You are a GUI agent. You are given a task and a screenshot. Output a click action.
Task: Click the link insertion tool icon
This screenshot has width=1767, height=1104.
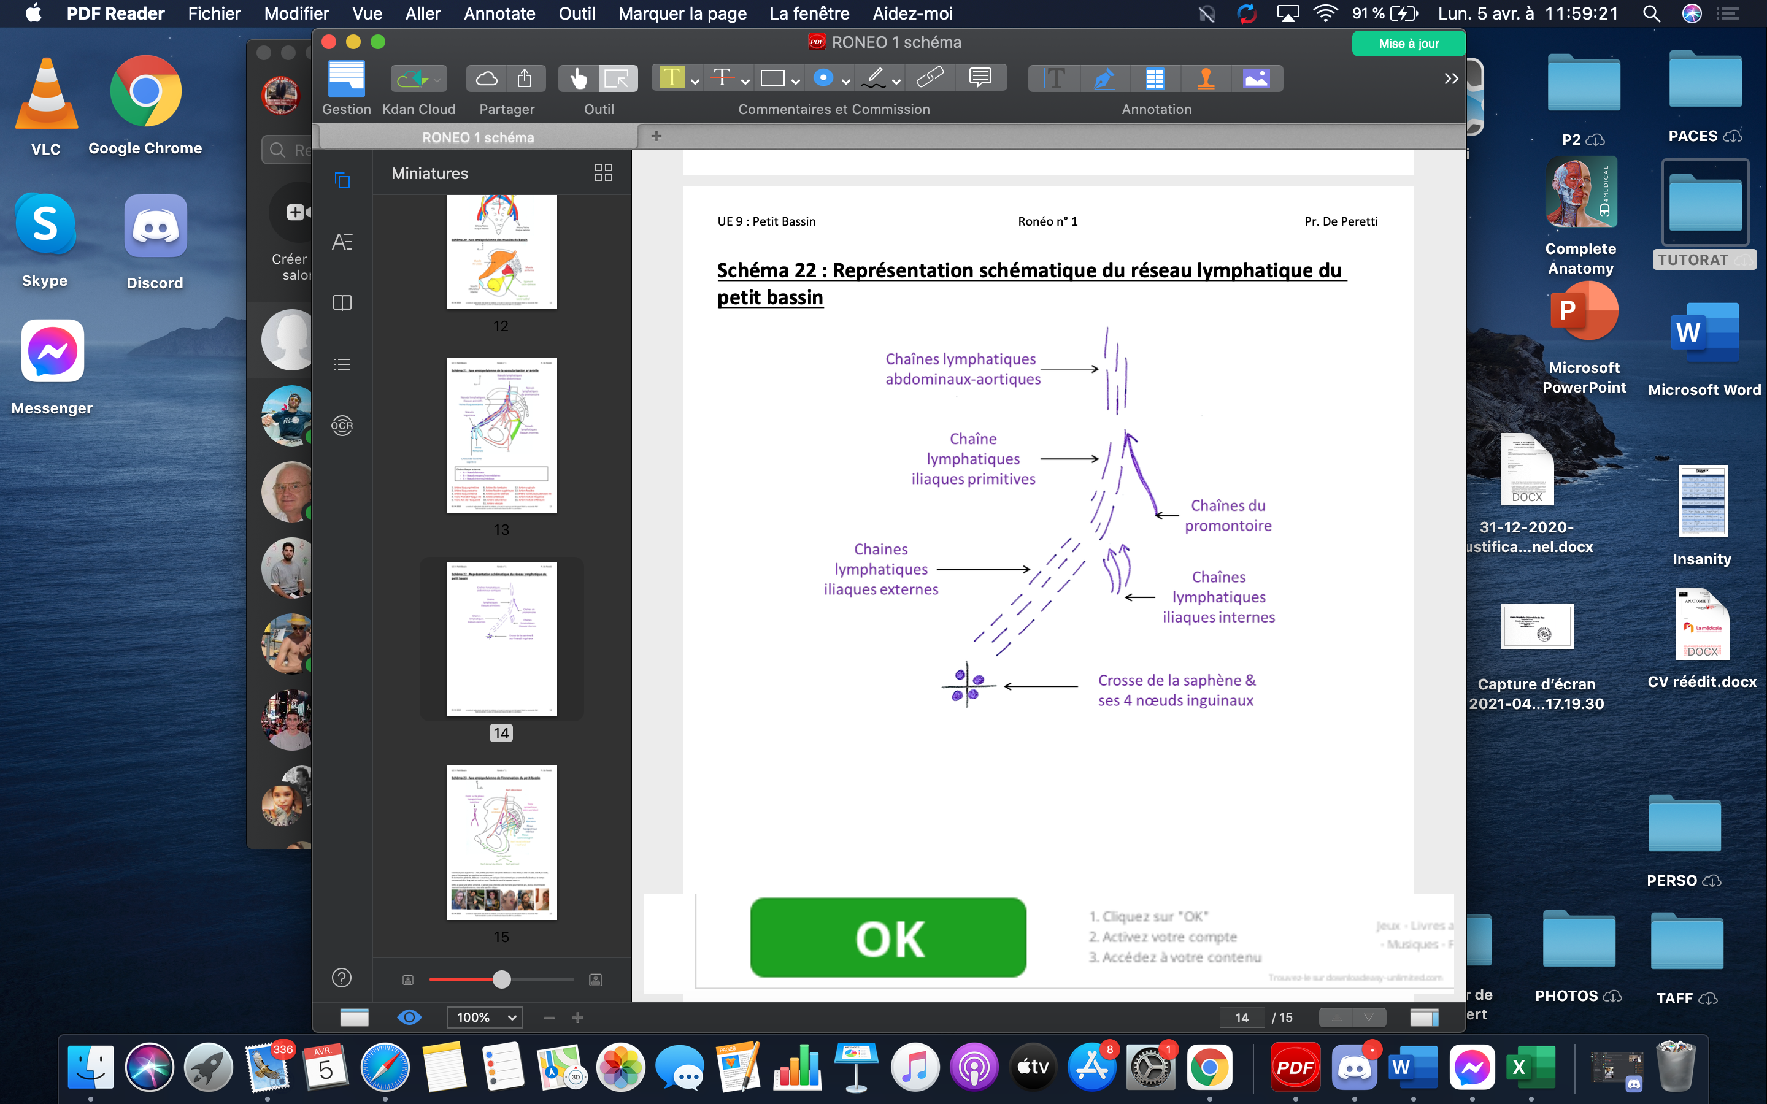click(930, 78)
